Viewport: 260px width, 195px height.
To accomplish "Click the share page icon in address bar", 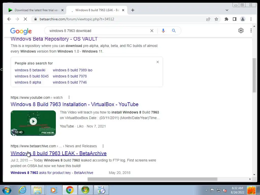I will click(208, 19).
